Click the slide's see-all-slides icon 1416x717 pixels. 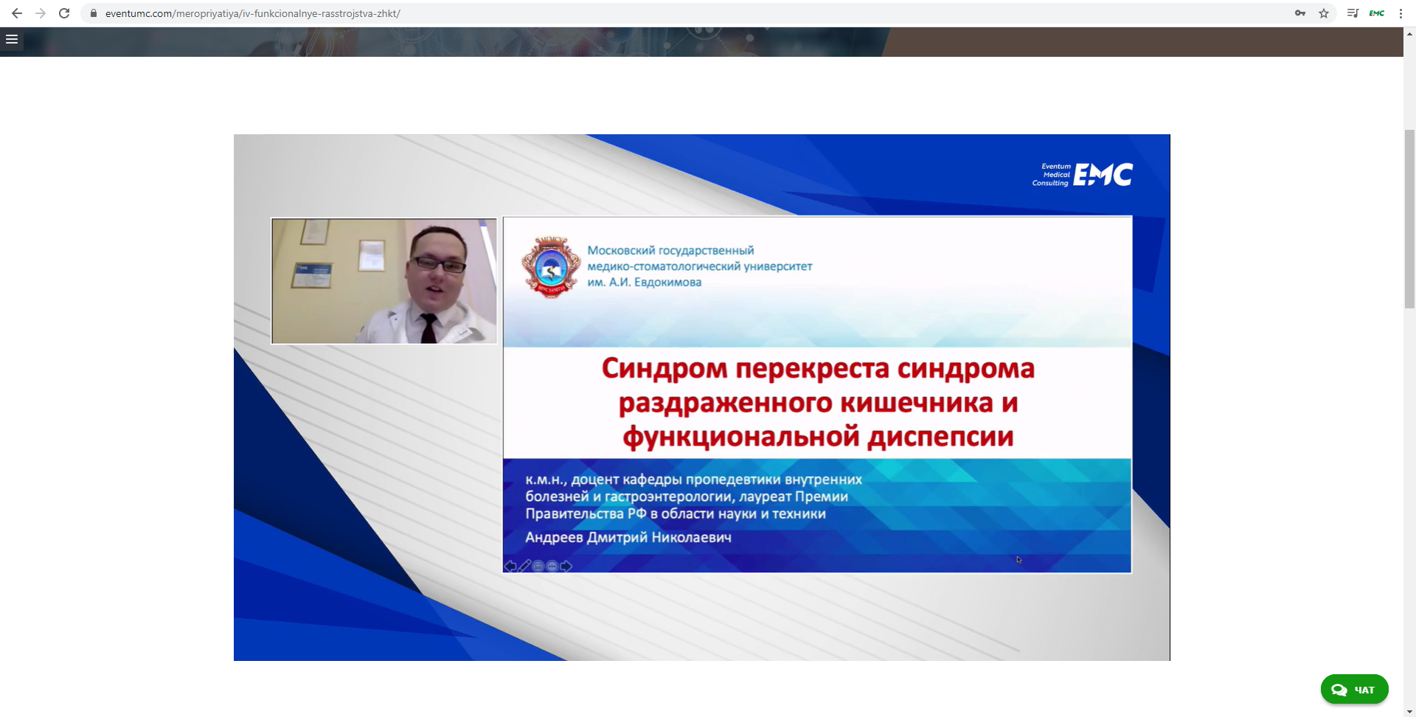point(538,566)
